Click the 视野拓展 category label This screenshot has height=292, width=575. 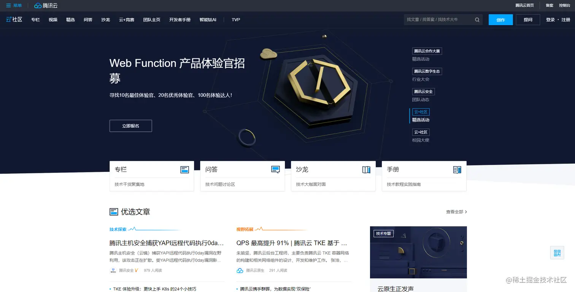[245, 229]
